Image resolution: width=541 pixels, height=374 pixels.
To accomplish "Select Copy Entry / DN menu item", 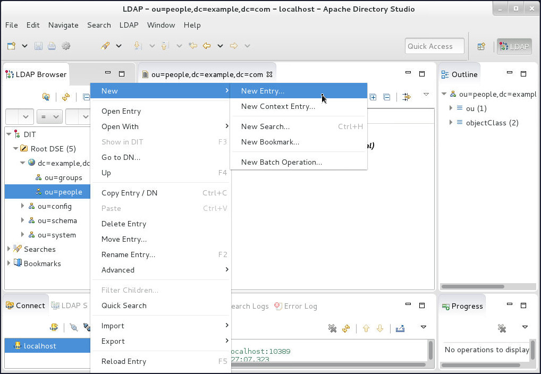I will click(160, 193).
